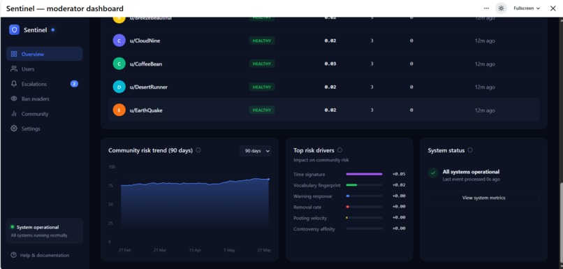Click the 27 May date axis label

[265, 250]
